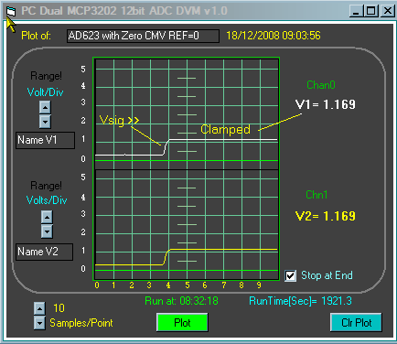Viewport: 397px width, 344px height.
Task: Increase Volt/Div range for channel V1
Action: pyautogui.click(x=45, y=107)
